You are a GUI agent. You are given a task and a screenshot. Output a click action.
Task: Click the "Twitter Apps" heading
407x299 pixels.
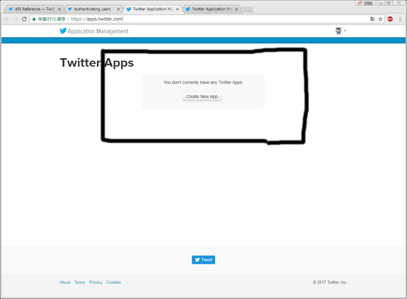point(97,62)
